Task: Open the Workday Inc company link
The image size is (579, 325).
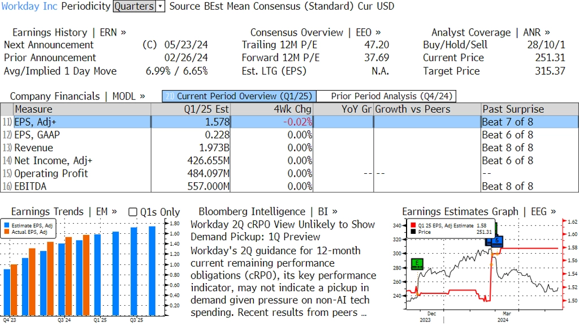Action: pos(29,6)
